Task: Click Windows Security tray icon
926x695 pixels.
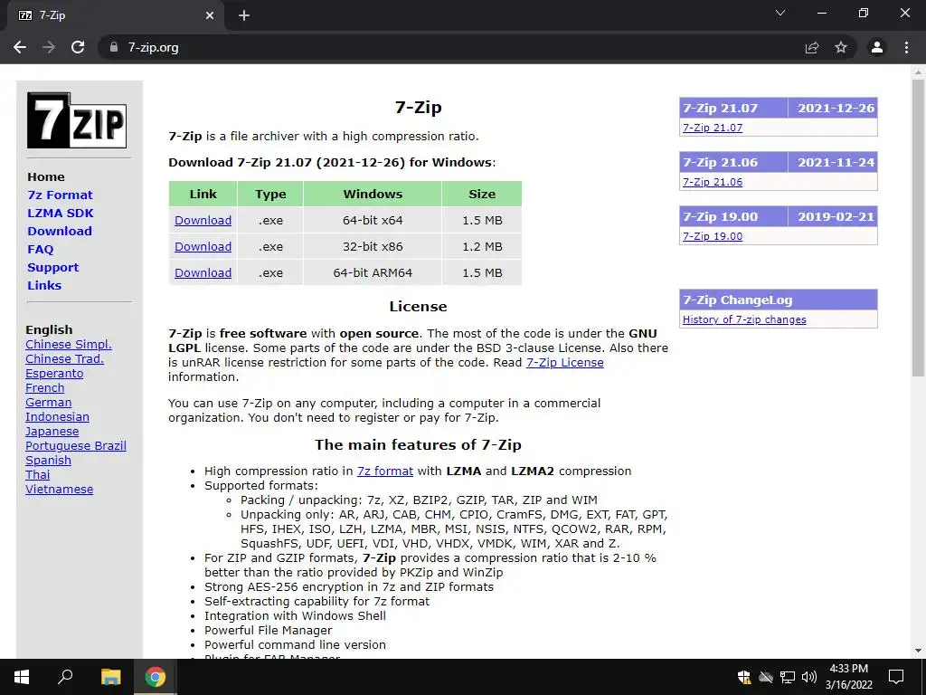Action: (744, 677)
